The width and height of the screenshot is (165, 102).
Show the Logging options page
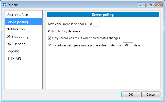pos(13,51)
